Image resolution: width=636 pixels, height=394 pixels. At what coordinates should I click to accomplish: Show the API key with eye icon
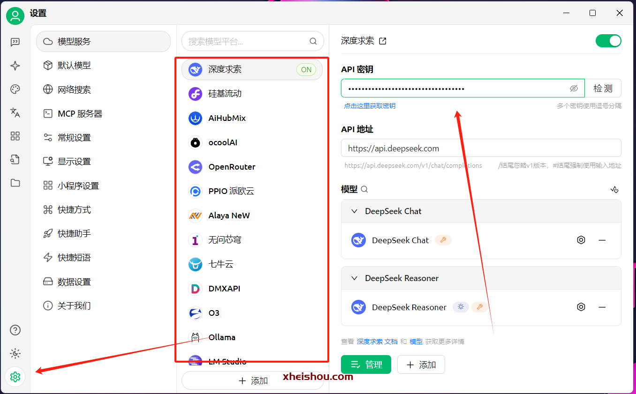(574, 89)
